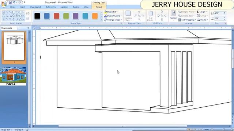Select the Rectangle shape tool
The image size is (234, 131).
pos(14,12)
